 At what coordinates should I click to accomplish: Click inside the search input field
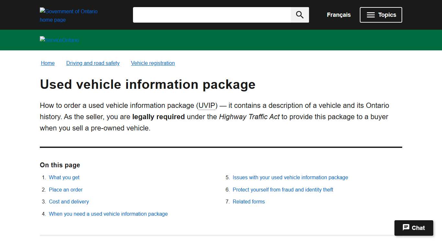[210, 15]
